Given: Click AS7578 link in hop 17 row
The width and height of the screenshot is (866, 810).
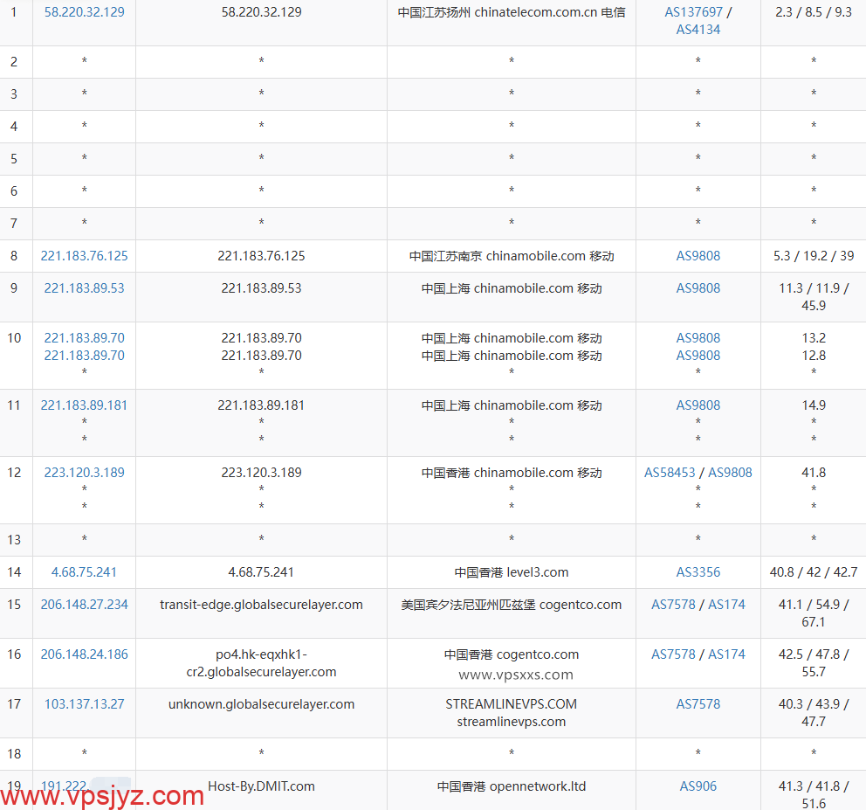Looking at the screenshot, I should pos(698,704).
